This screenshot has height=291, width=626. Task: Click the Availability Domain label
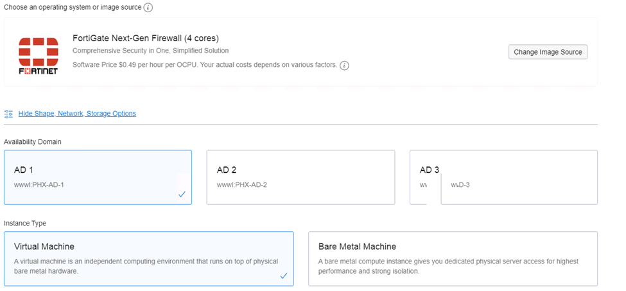click(x=33, y=142)
